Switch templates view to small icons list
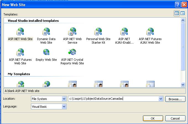 pos(182,13)
